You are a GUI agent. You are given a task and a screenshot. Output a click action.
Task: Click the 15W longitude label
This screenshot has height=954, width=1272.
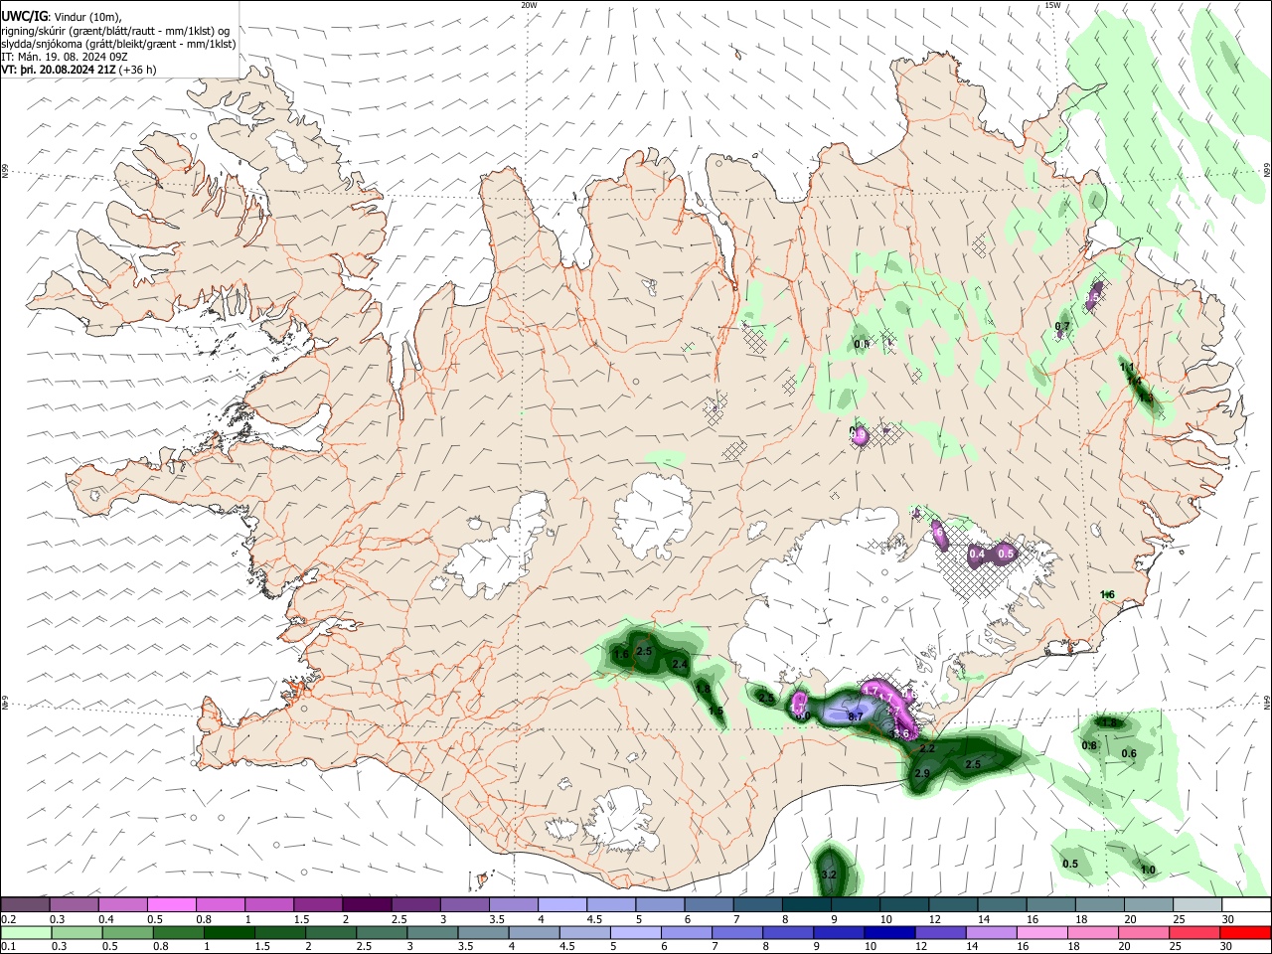(1051, 5)
